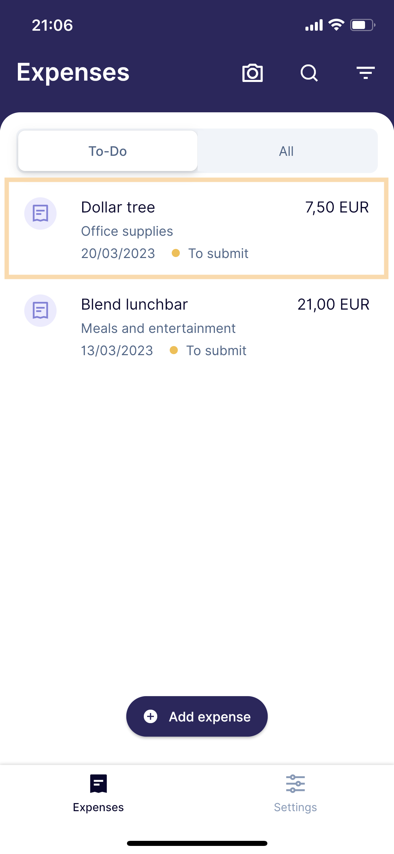Viewport: 394px width, 854px height.
Task: Tap the 21,00 EUR amount
Action: pyautogui.click(x=333, y=305)
